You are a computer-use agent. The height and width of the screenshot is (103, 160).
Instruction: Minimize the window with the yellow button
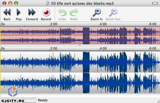[10, 3]
